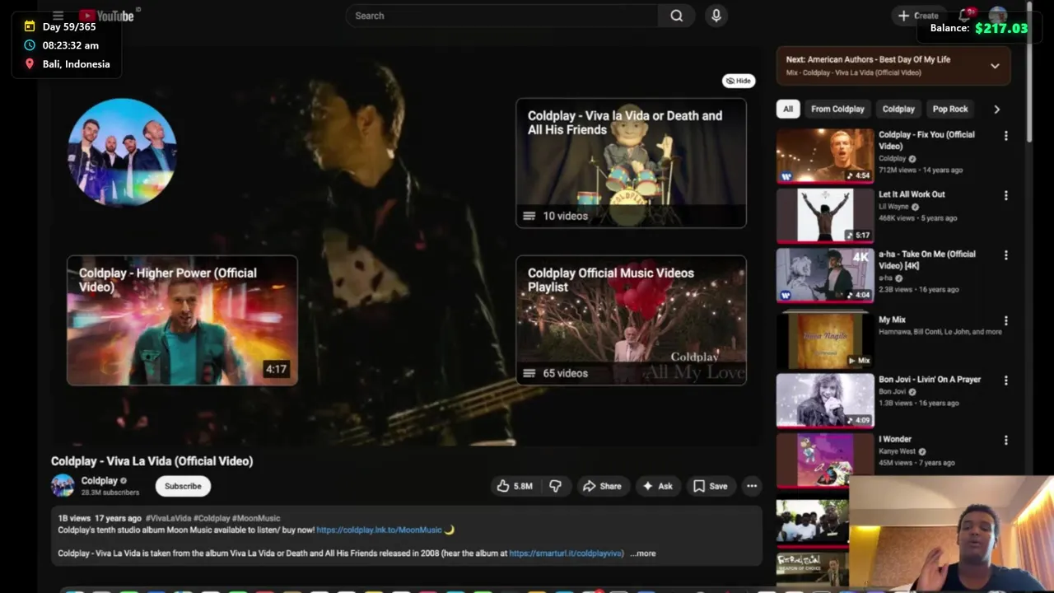
Task: Click the I Wonder video title
Action: pos(897,439)
